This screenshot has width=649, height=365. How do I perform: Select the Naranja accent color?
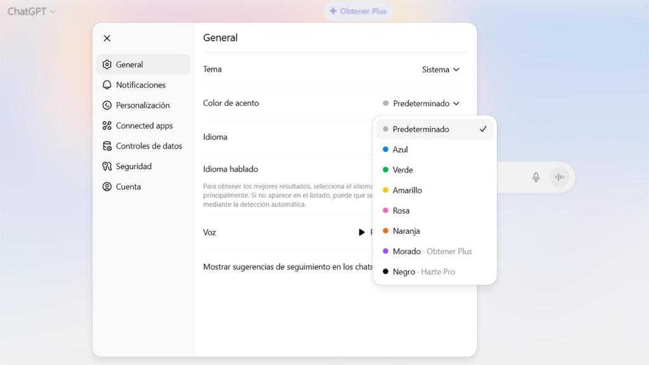pyautogui.click(x=406, y=231)
